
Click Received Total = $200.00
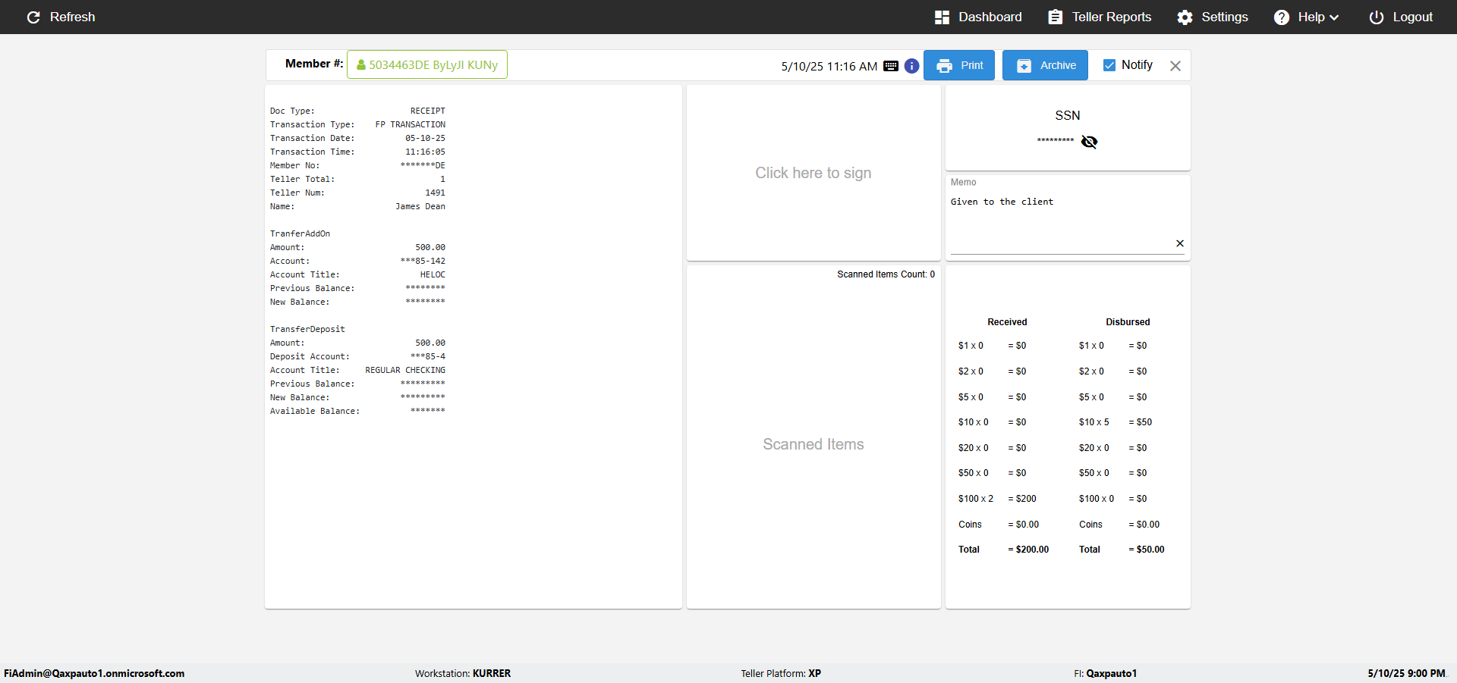1003,550
